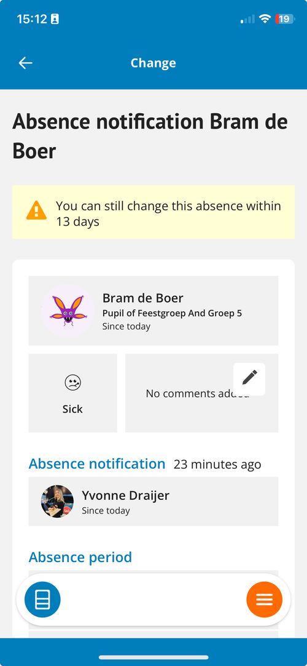Tap the 'No comments added' field
The height and width of the screenshot is (666, 307).
[202, 393]
